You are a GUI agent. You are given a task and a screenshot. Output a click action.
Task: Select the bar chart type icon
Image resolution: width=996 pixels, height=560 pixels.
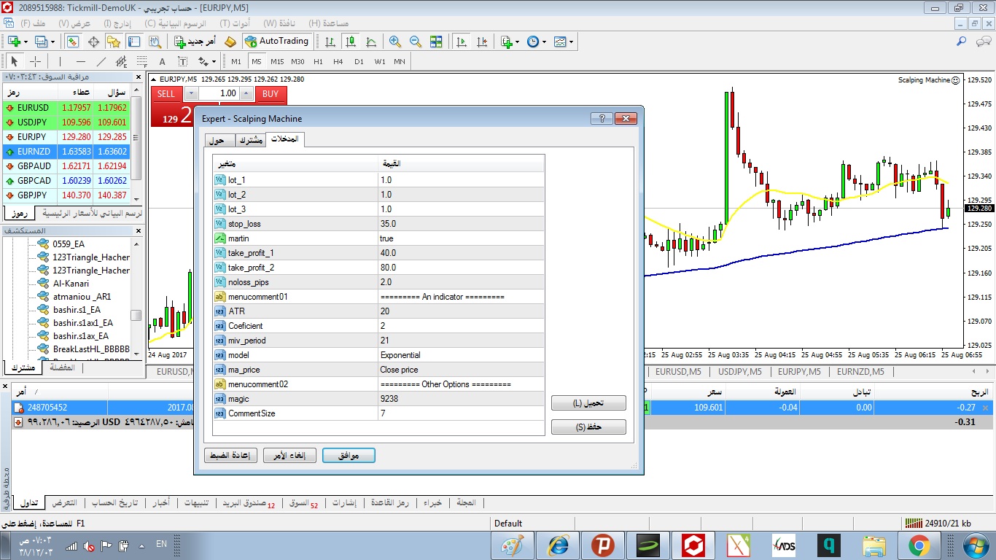[x=330, y=42]
